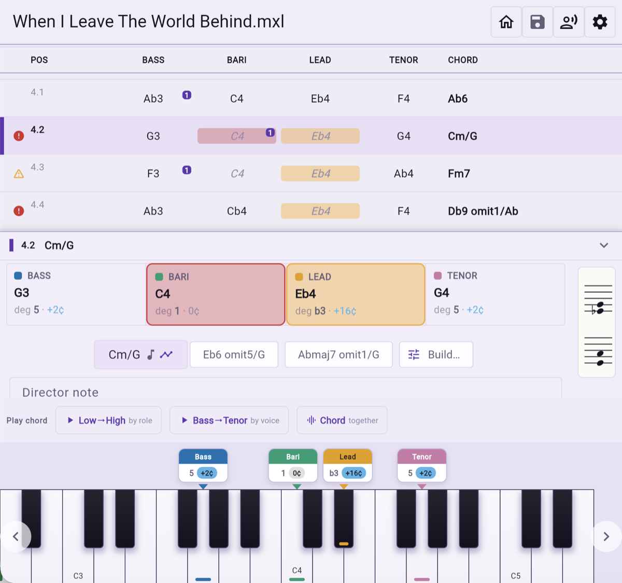Screen dimensions: 622x583
Task: Open the chord Build... dialog
Action: point(436,354)
